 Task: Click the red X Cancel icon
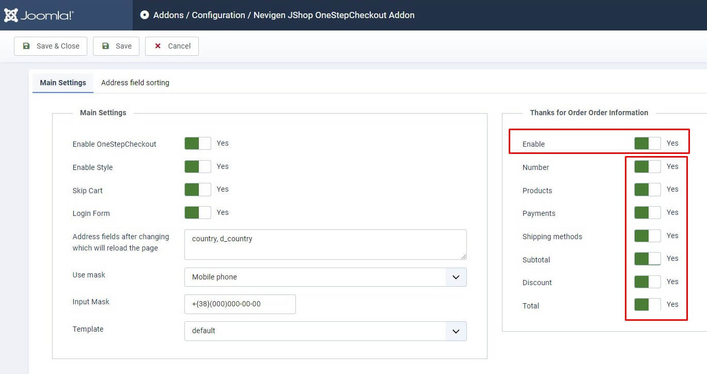[158, 46]
